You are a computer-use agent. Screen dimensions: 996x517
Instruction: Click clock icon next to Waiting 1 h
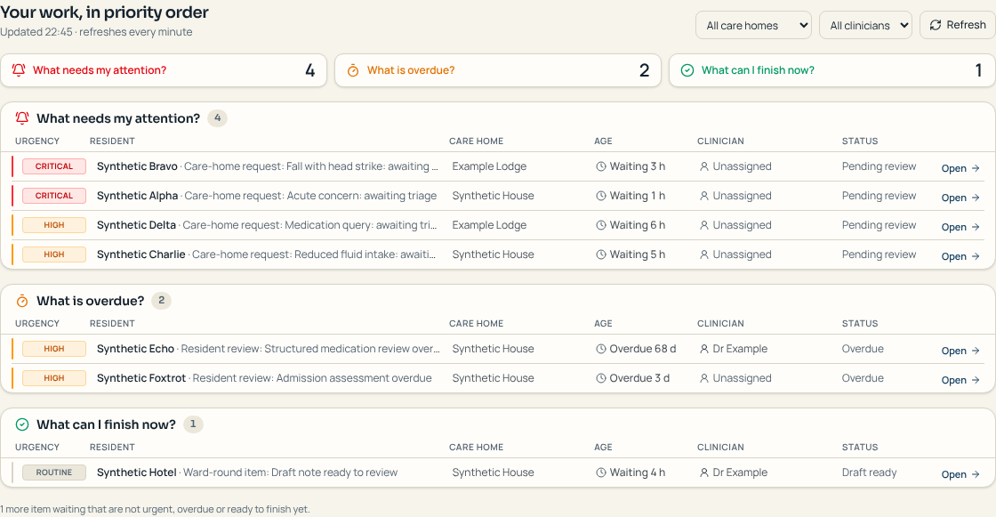601,196
